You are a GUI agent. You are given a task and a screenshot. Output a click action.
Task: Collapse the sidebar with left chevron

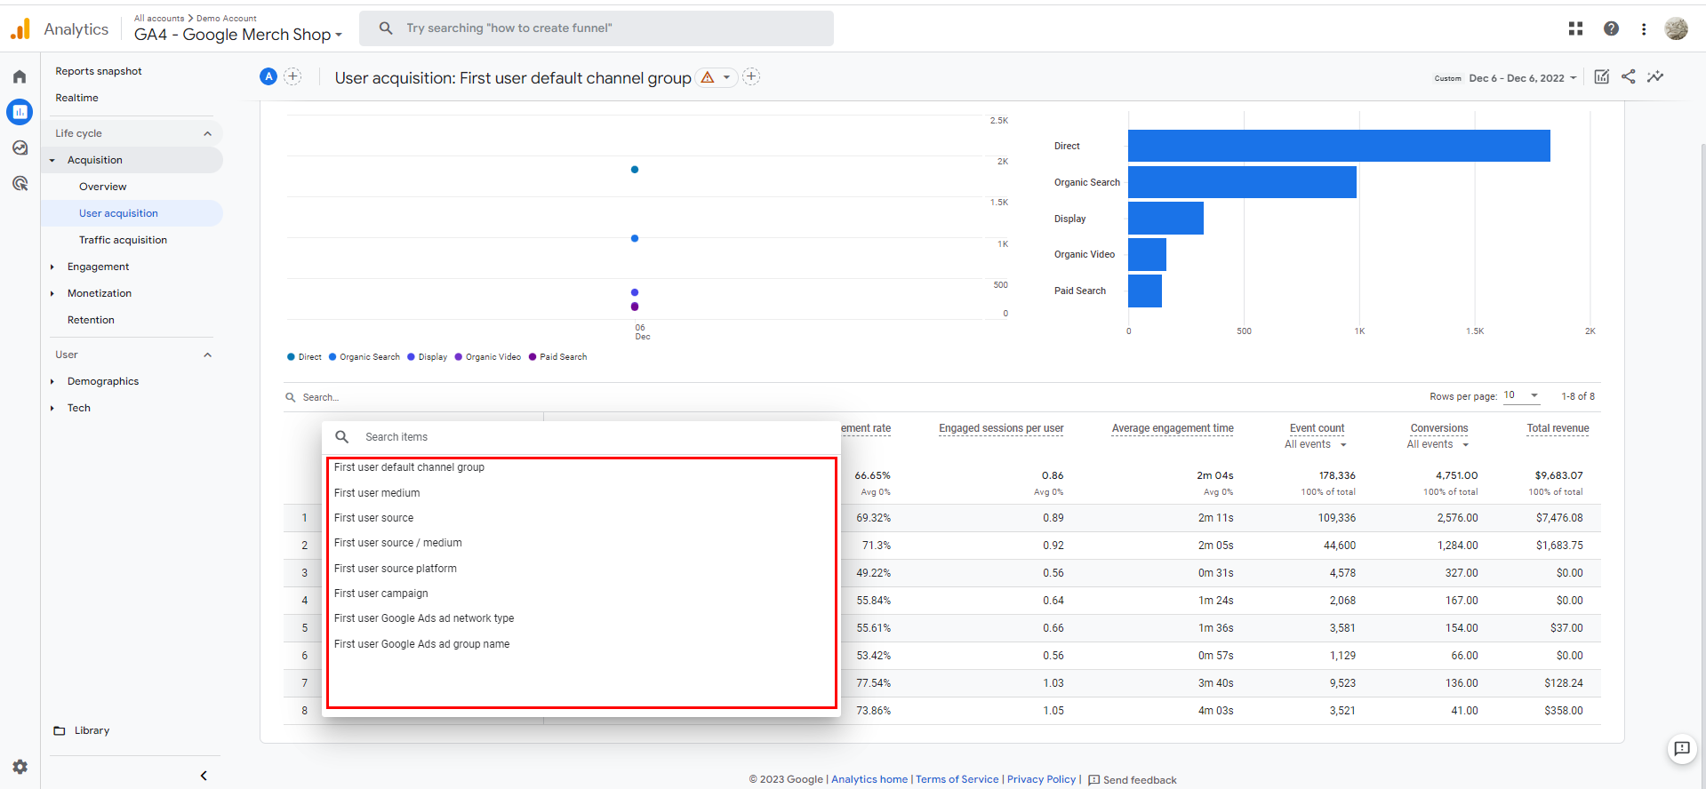204,776
